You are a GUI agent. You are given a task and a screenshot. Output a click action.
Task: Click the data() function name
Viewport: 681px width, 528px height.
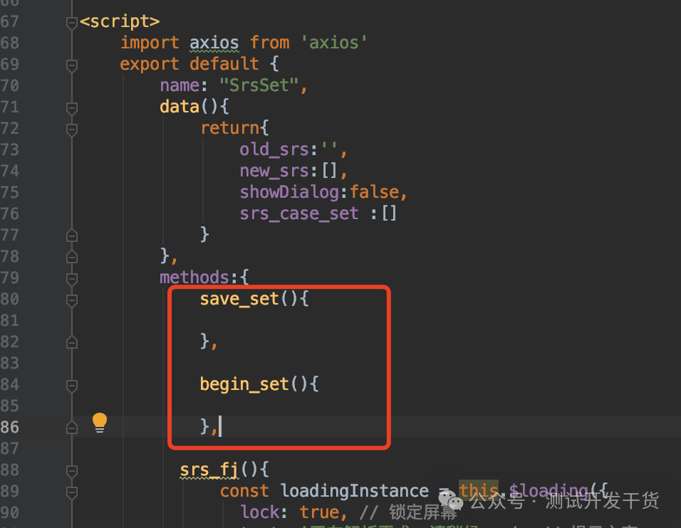tap(180, 107)
